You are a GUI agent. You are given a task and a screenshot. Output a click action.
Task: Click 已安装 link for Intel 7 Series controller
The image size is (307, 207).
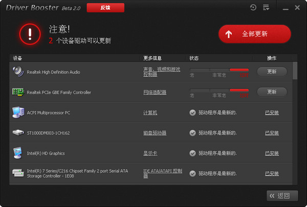pos(272,174)
